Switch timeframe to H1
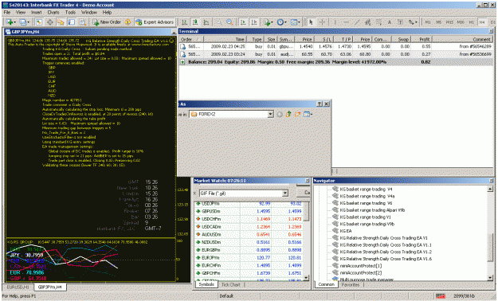Viewport: 498px width, 301px height. (472, 22)
